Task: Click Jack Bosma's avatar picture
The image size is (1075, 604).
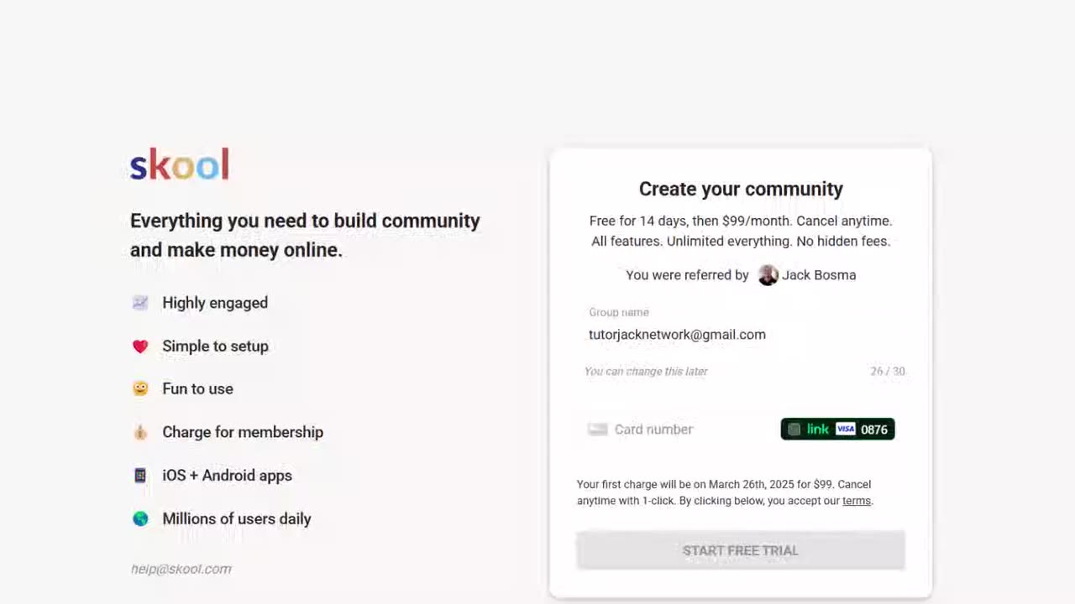Action: pos(768,275)
